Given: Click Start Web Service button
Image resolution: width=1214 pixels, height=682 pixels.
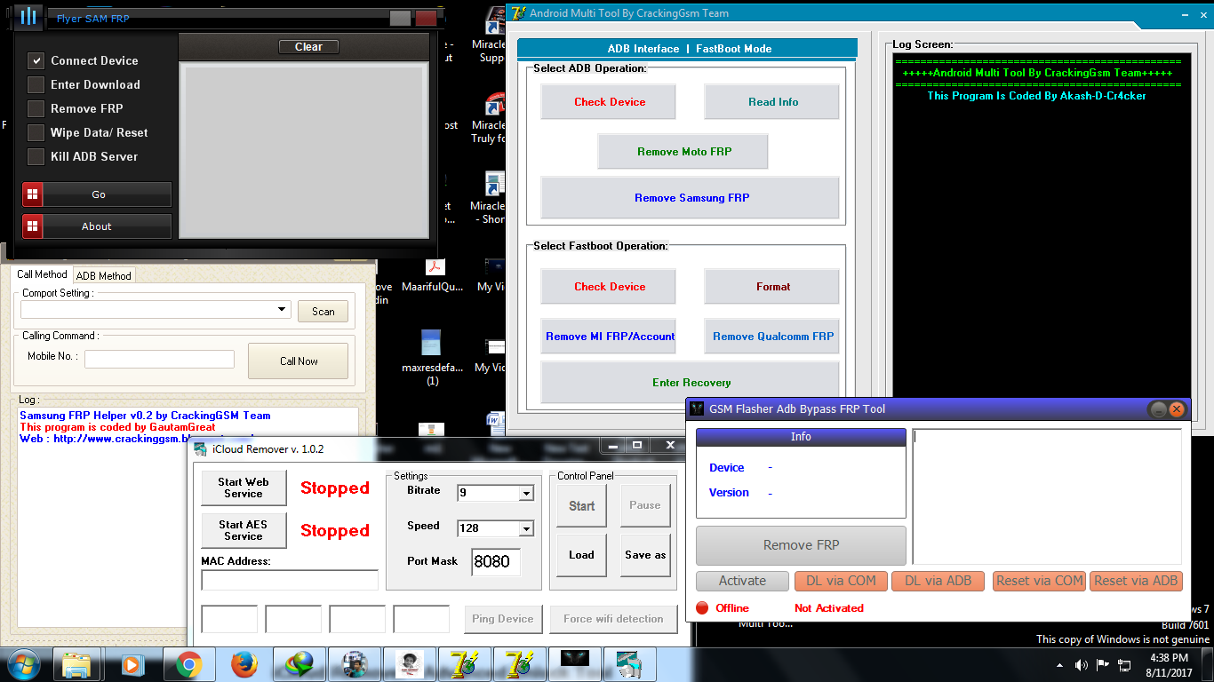Looking at the screenshot, I should point(243,488).
